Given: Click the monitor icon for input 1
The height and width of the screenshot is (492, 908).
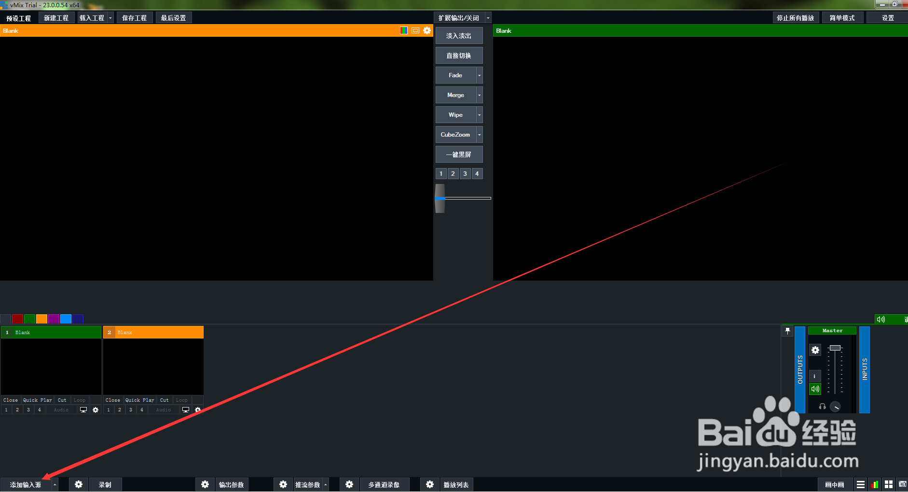Looking at the screenshot, I should (x=83, y=410).
